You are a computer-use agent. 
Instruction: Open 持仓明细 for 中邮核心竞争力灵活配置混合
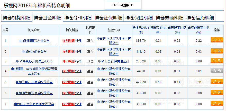point(68,104)
